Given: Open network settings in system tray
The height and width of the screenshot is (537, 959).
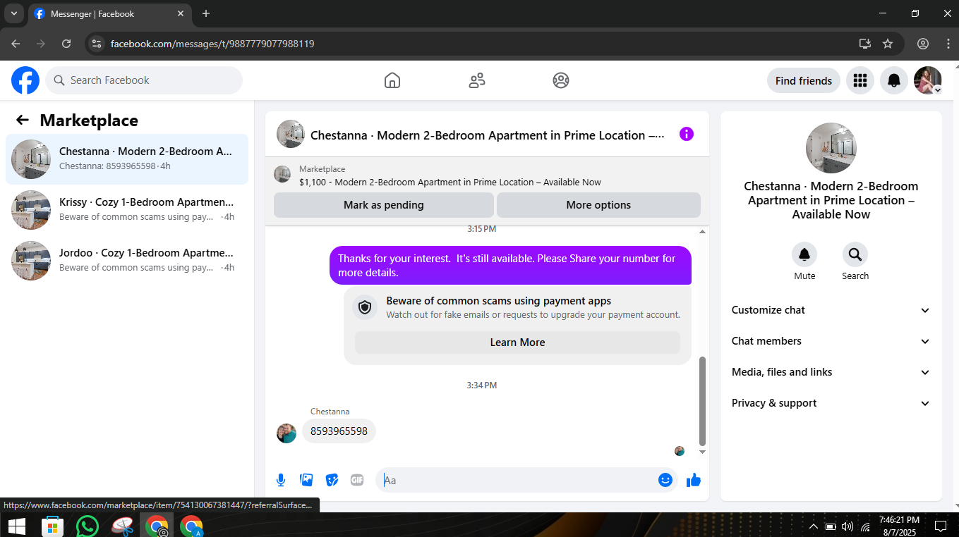Looking at the screenshot, I should tap(865, 526).
